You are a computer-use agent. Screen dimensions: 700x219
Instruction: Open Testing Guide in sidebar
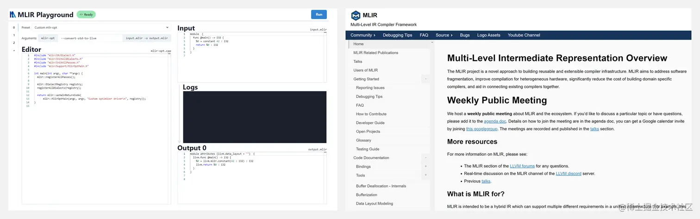click(x=368, y=149)
